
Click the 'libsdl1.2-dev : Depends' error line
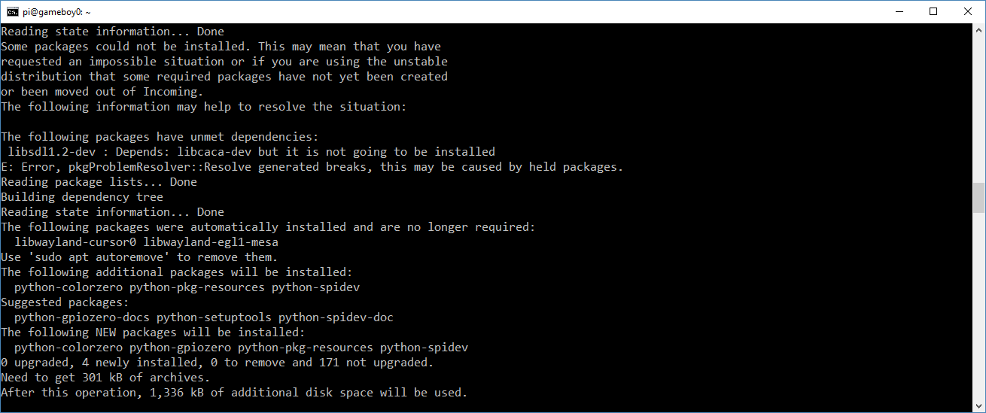pyautogui.click(x=251, y=152)
